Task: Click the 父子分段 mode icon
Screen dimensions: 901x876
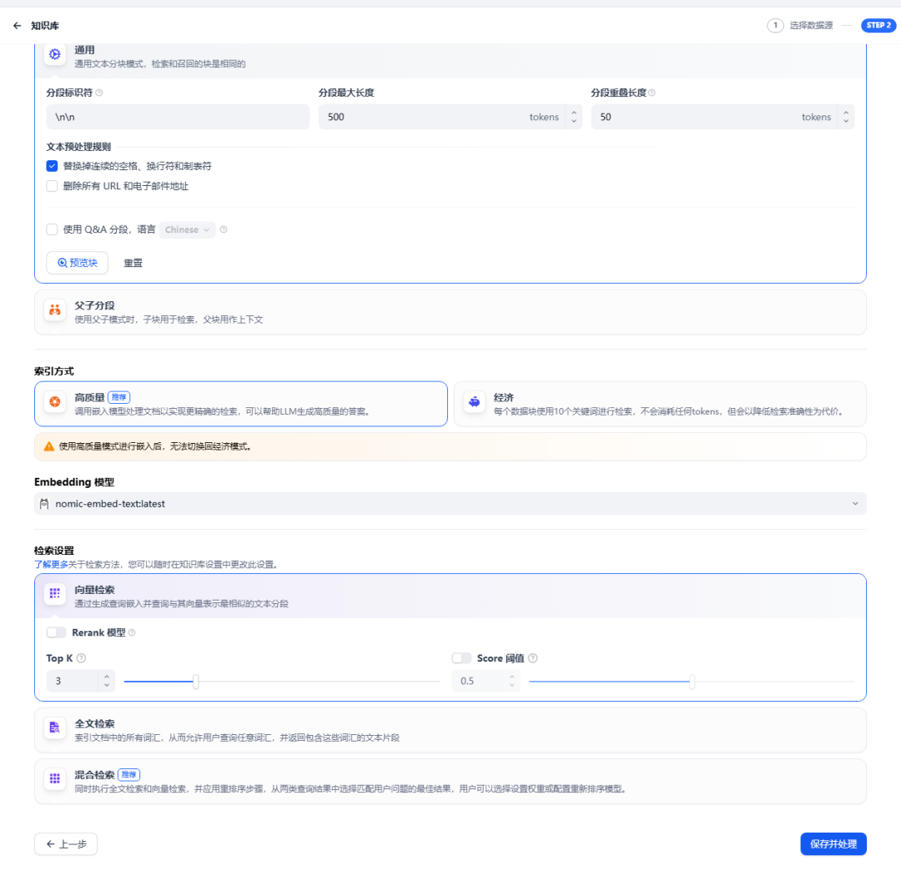Action: [x=55, y=310]
